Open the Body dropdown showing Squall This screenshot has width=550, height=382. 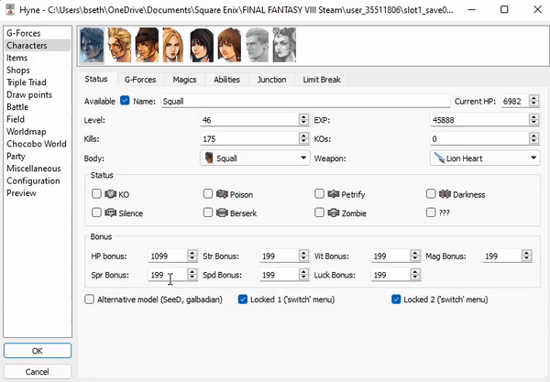tap(255, 158)
